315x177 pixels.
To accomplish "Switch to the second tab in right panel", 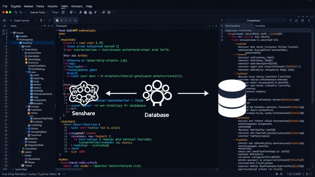I will [260, 26].
